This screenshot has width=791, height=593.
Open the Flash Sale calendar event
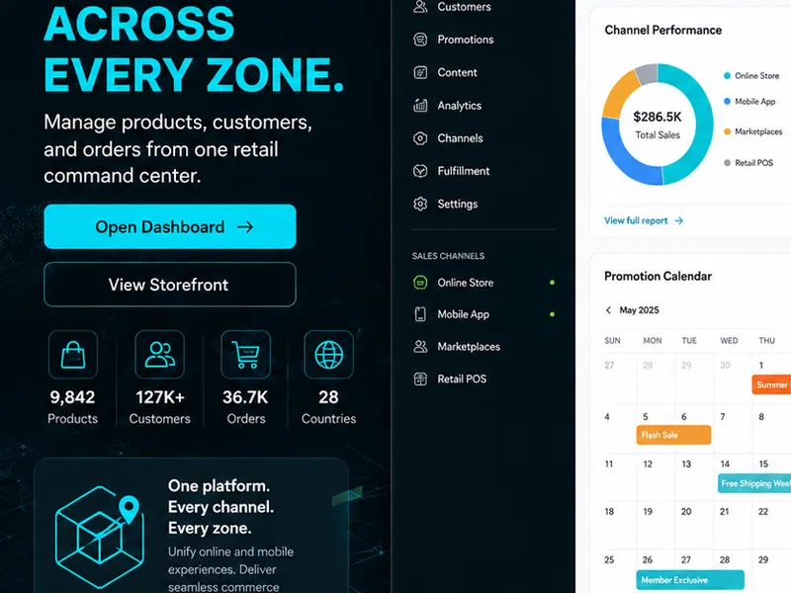[674, 435]
